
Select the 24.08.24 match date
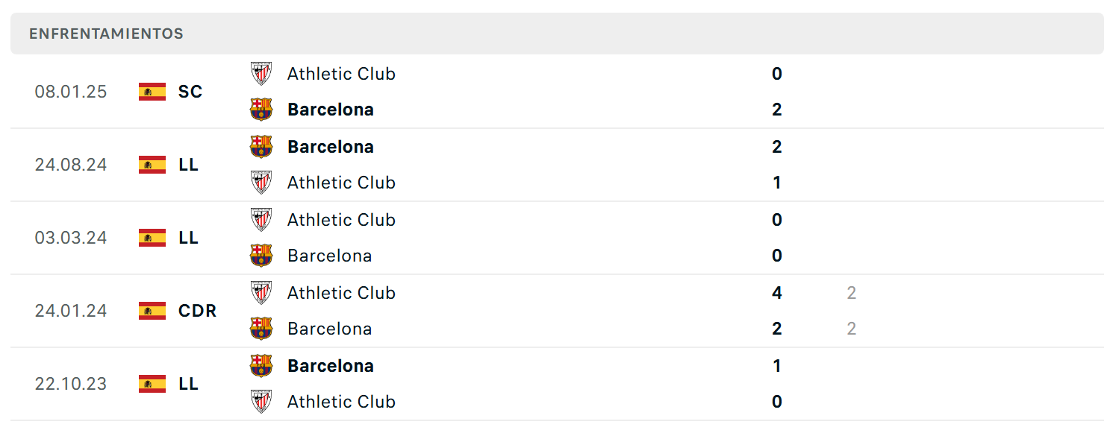point(71,165)
